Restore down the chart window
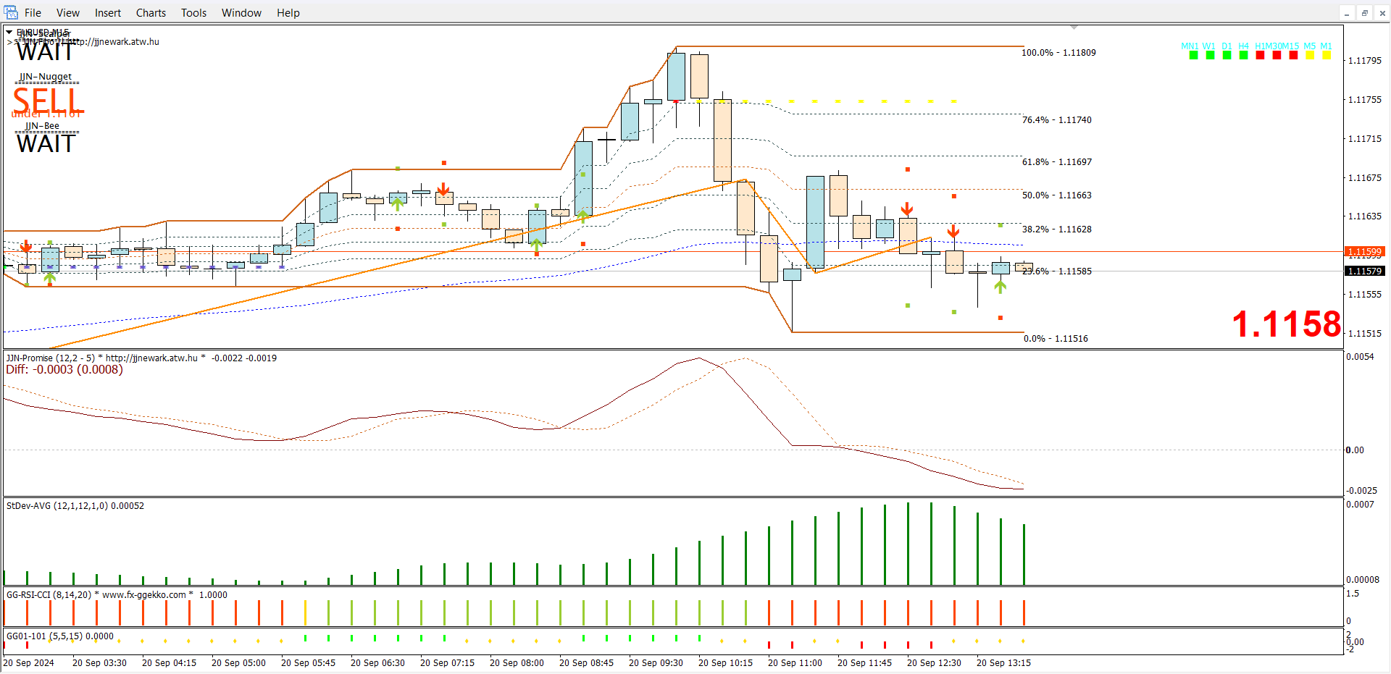The image size is (1391, 674). tap(1364, 13)
